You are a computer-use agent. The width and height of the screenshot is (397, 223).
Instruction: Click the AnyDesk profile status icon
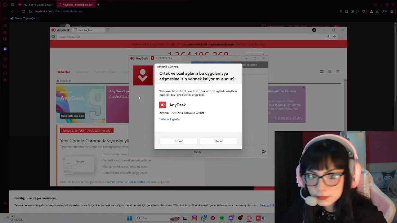(x=314, y=30)
